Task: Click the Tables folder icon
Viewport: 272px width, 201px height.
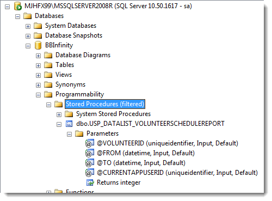Action: pyautogui.click(x=48, y=65)
